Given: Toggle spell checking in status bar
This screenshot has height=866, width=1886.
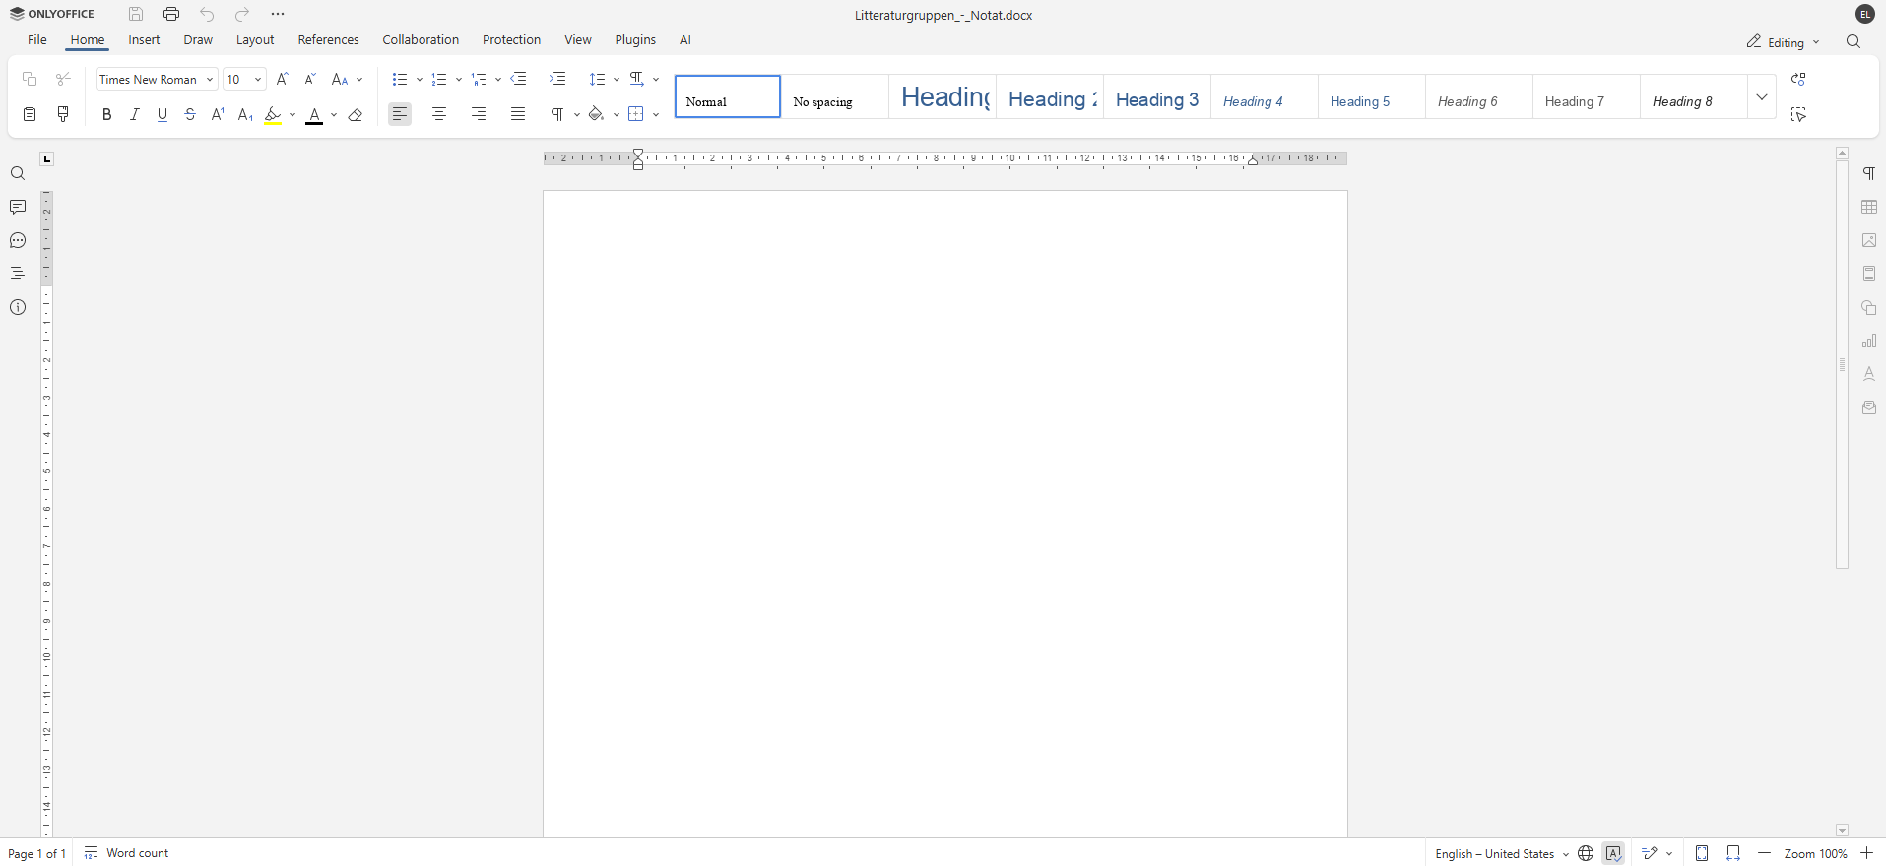Looking at the screenshot, I should pos(1613,853).
